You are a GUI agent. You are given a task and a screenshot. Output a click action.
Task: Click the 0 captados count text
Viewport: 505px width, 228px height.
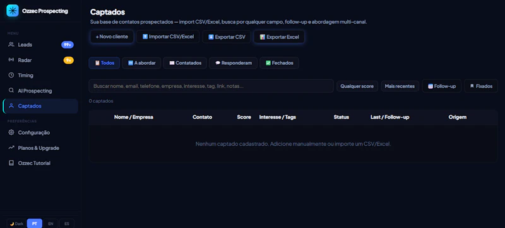coord(101,101)
